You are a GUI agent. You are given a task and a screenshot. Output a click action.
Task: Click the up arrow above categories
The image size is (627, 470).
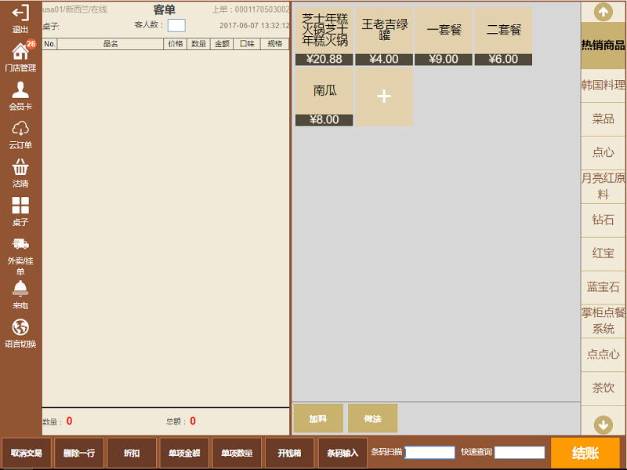tap(603, 12)
